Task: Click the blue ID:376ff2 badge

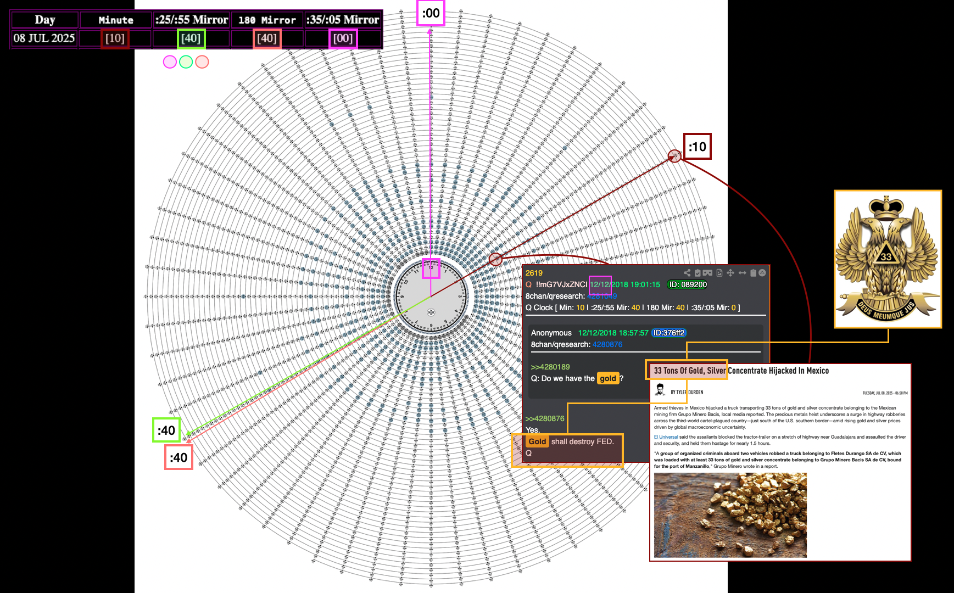Action: tap(668, 333)
